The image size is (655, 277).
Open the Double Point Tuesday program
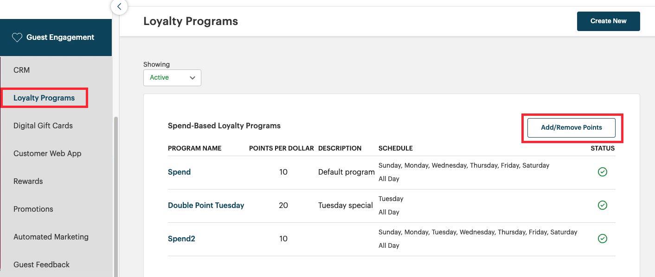click(206, 205)
